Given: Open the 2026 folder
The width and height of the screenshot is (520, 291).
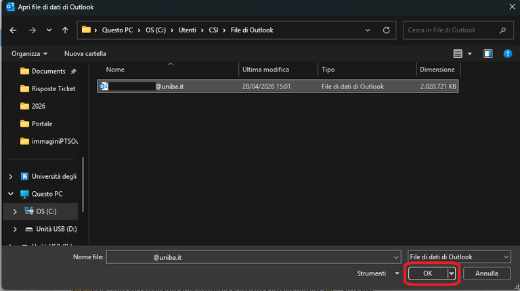Looking at the screenshot, I should click(32, 106).
